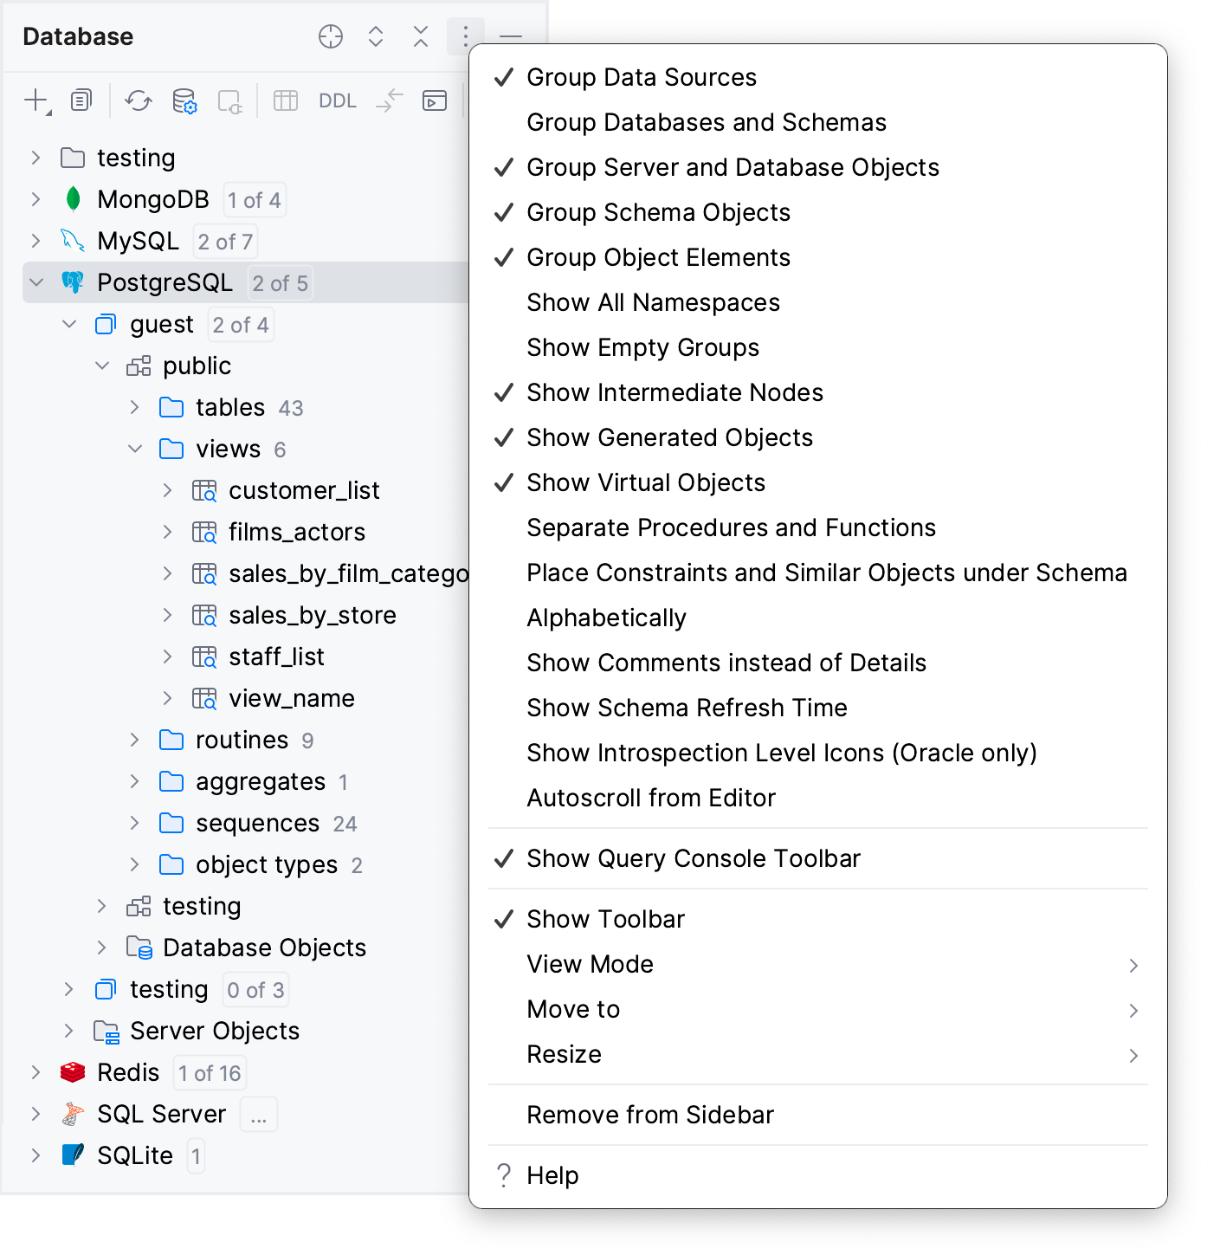Enable Show Empty Groups
Screen dimensions: 1207x1255
(642, 347)
